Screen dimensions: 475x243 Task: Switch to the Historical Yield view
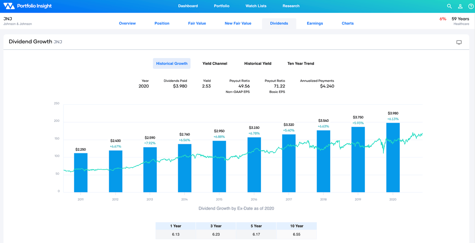click(258, 63)
